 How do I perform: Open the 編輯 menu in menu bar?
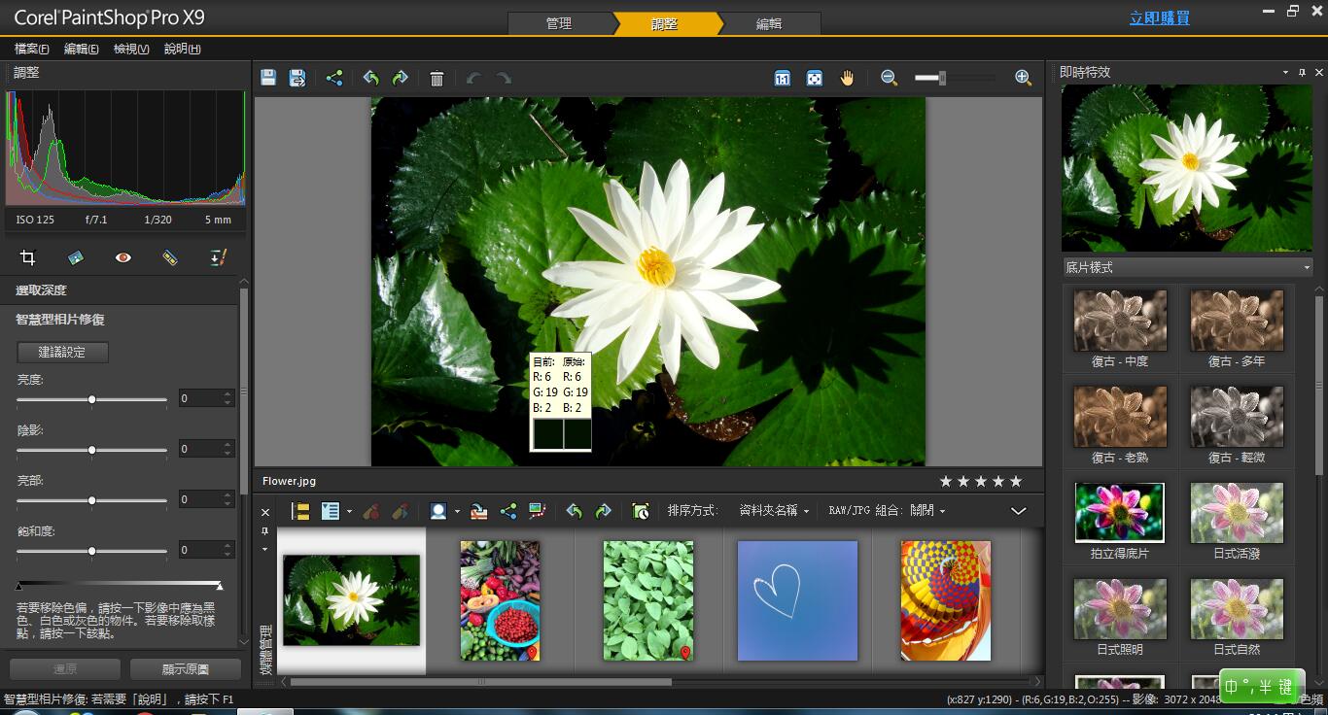point(81,49)
